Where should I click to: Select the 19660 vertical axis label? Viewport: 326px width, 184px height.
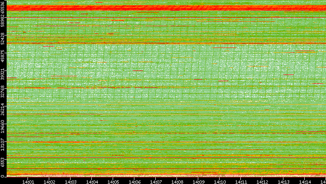coord(2,127)
